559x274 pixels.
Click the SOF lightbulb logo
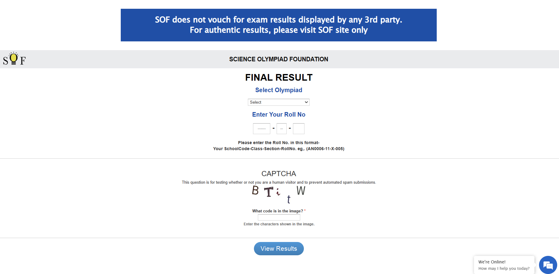pyautogui.click(x=14, y=59)
